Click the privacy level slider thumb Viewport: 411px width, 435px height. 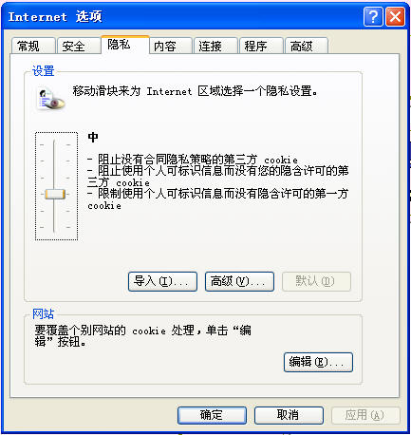point(55,194)
